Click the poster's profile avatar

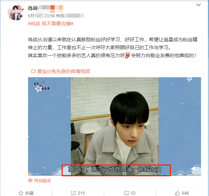point(16,13)
